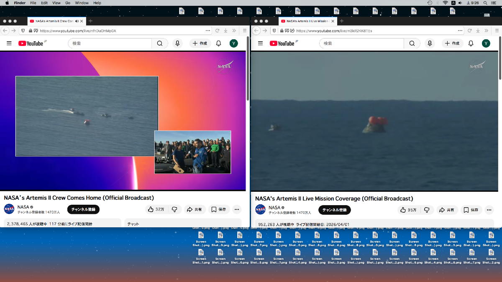Open page actions ellipsis in right URL bar
The image size is (502, 282).
click(x=460, y=30)
